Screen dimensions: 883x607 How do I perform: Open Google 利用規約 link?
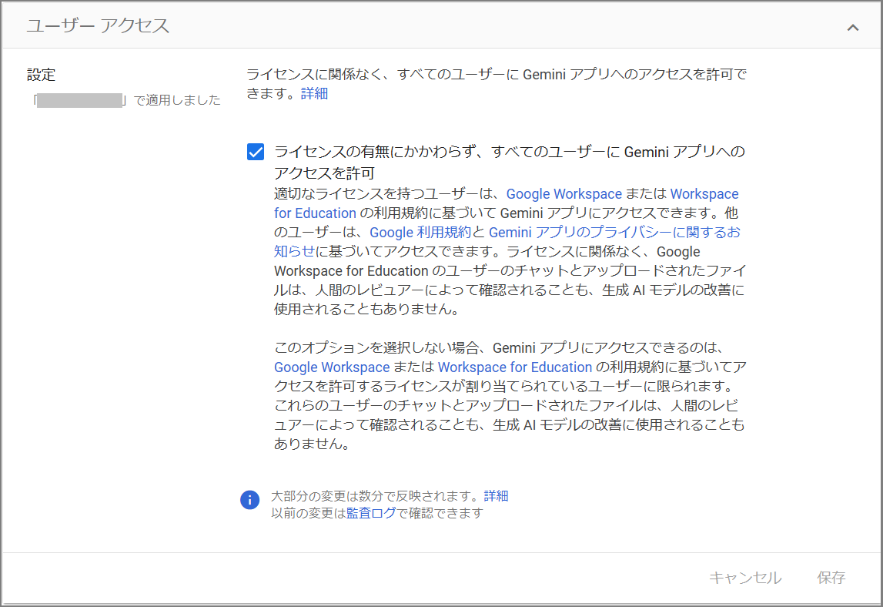[x=420, y=232]
